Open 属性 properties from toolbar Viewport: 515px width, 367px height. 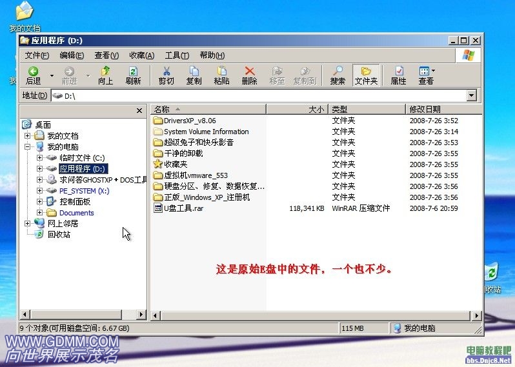pos(398,75)
